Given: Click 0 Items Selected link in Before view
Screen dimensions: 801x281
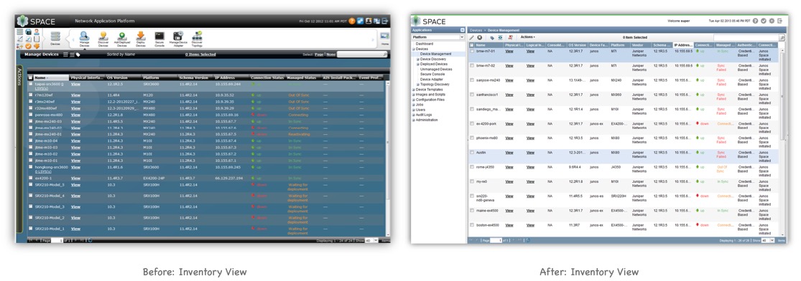Looking at the screenshot, I should (x=200, y=54).
